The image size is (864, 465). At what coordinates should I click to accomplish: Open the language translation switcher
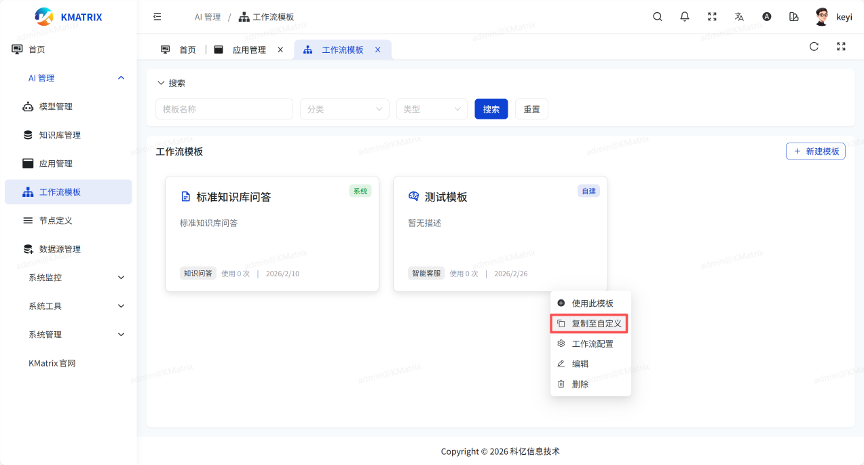tap(739, 17)
